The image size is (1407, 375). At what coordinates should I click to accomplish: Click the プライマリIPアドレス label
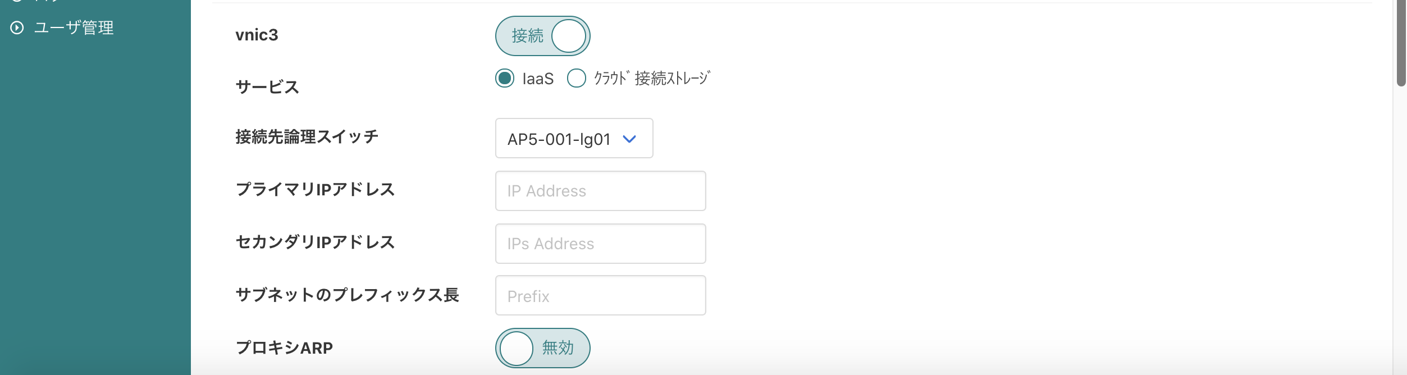(315, 190)
